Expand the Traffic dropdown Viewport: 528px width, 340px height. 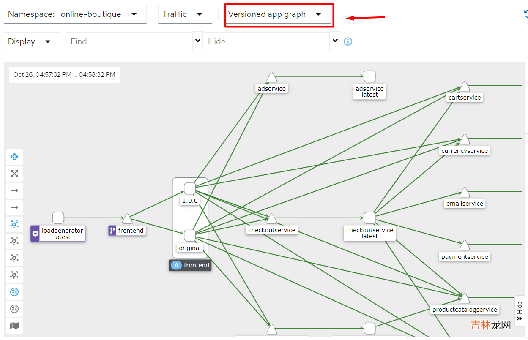click(x=185, y=14)
